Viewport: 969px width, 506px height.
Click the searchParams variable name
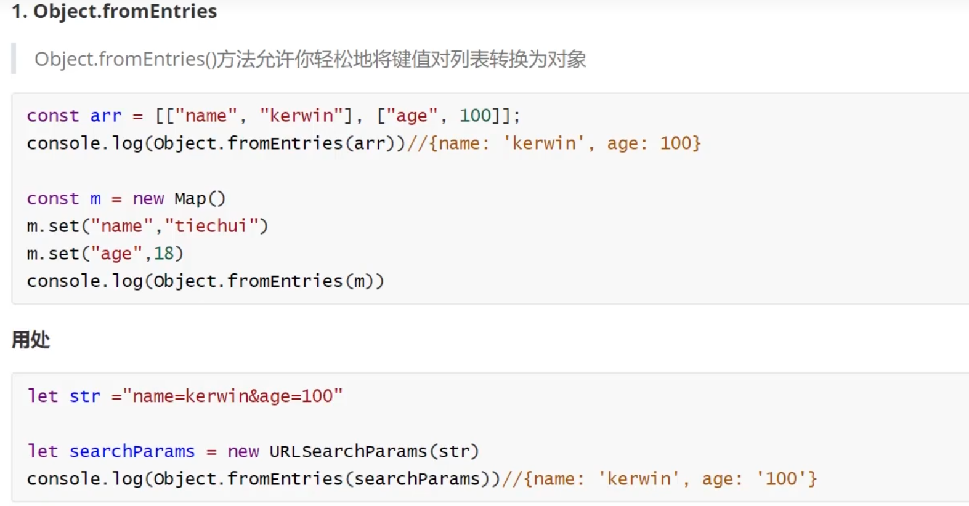coord(132,451)
